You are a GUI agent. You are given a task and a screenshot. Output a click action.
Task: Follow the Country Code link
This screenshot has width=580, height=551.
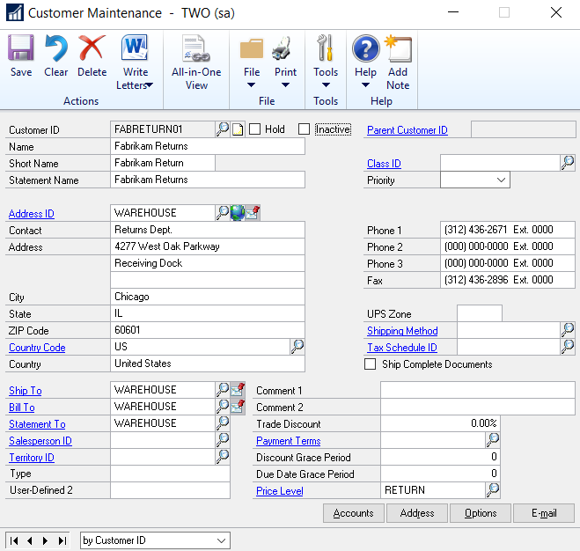click(x=37, y=348)
